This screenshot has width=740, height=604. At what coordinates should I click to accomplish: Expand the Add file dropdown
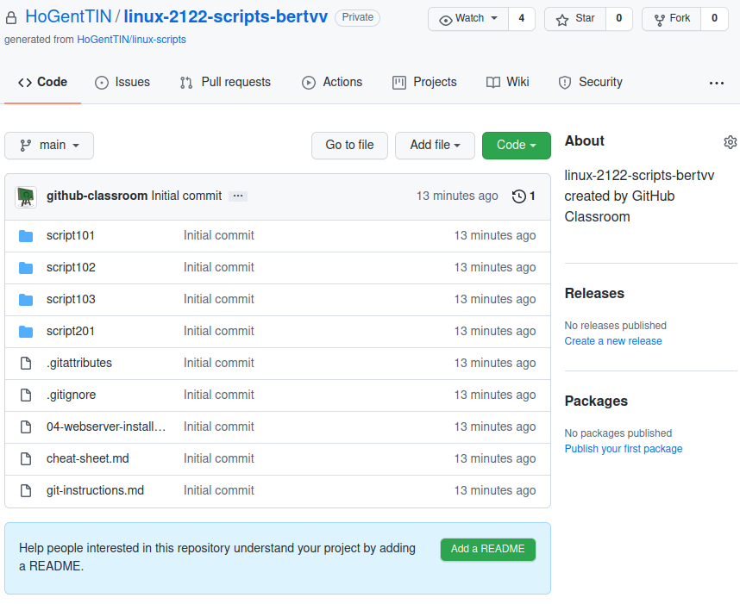pos(435,146)
